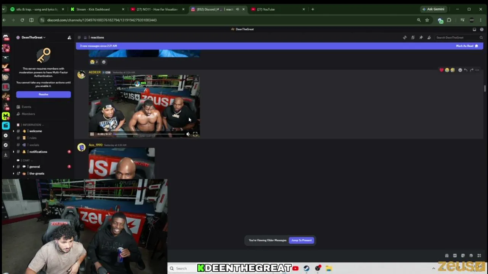Mute the AEDEER video volume

[188, 134]
